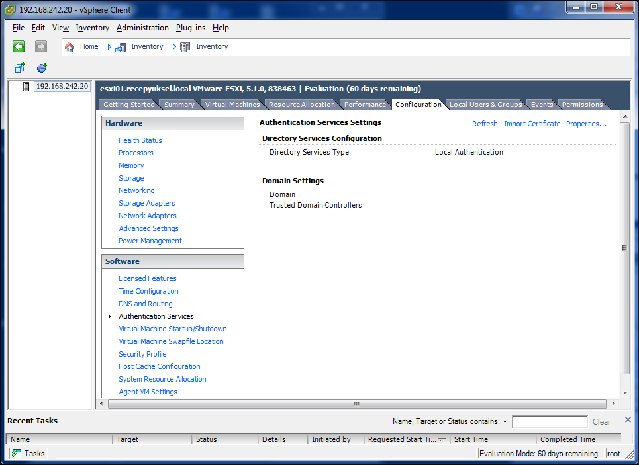
Task: Open Virtual Machine Swapfile Location
Action: [171, 341]
